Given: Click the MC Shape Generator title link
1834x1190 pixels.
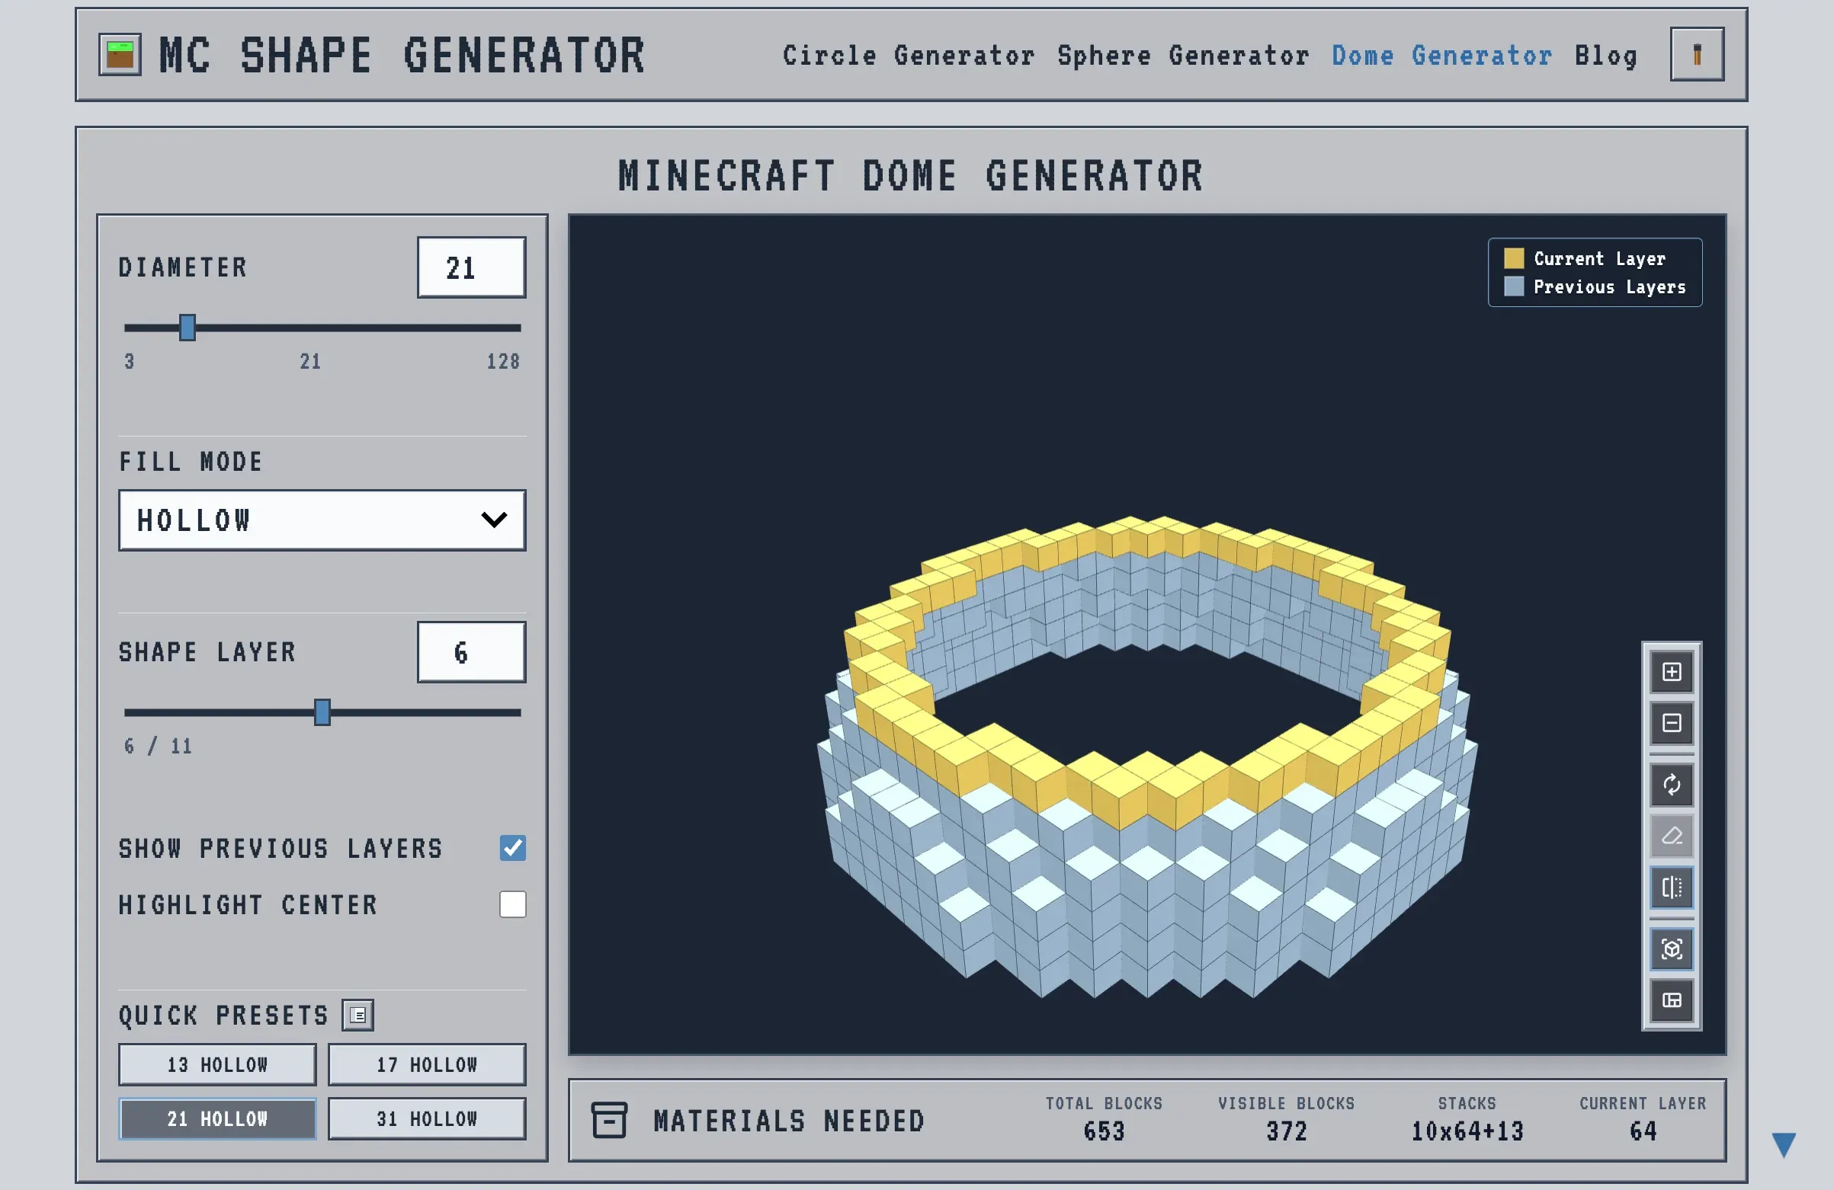Looking at the screenshot, I should point(402,56).
